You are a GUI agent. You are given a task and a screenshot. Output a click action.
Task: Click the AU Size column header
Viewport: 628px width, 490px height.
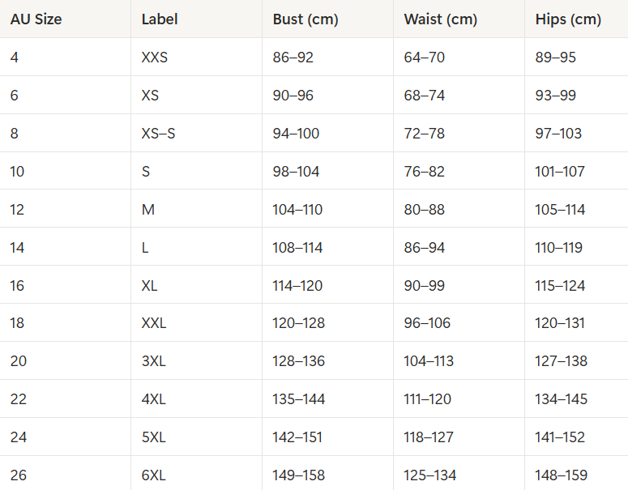[x=36, y=19]
